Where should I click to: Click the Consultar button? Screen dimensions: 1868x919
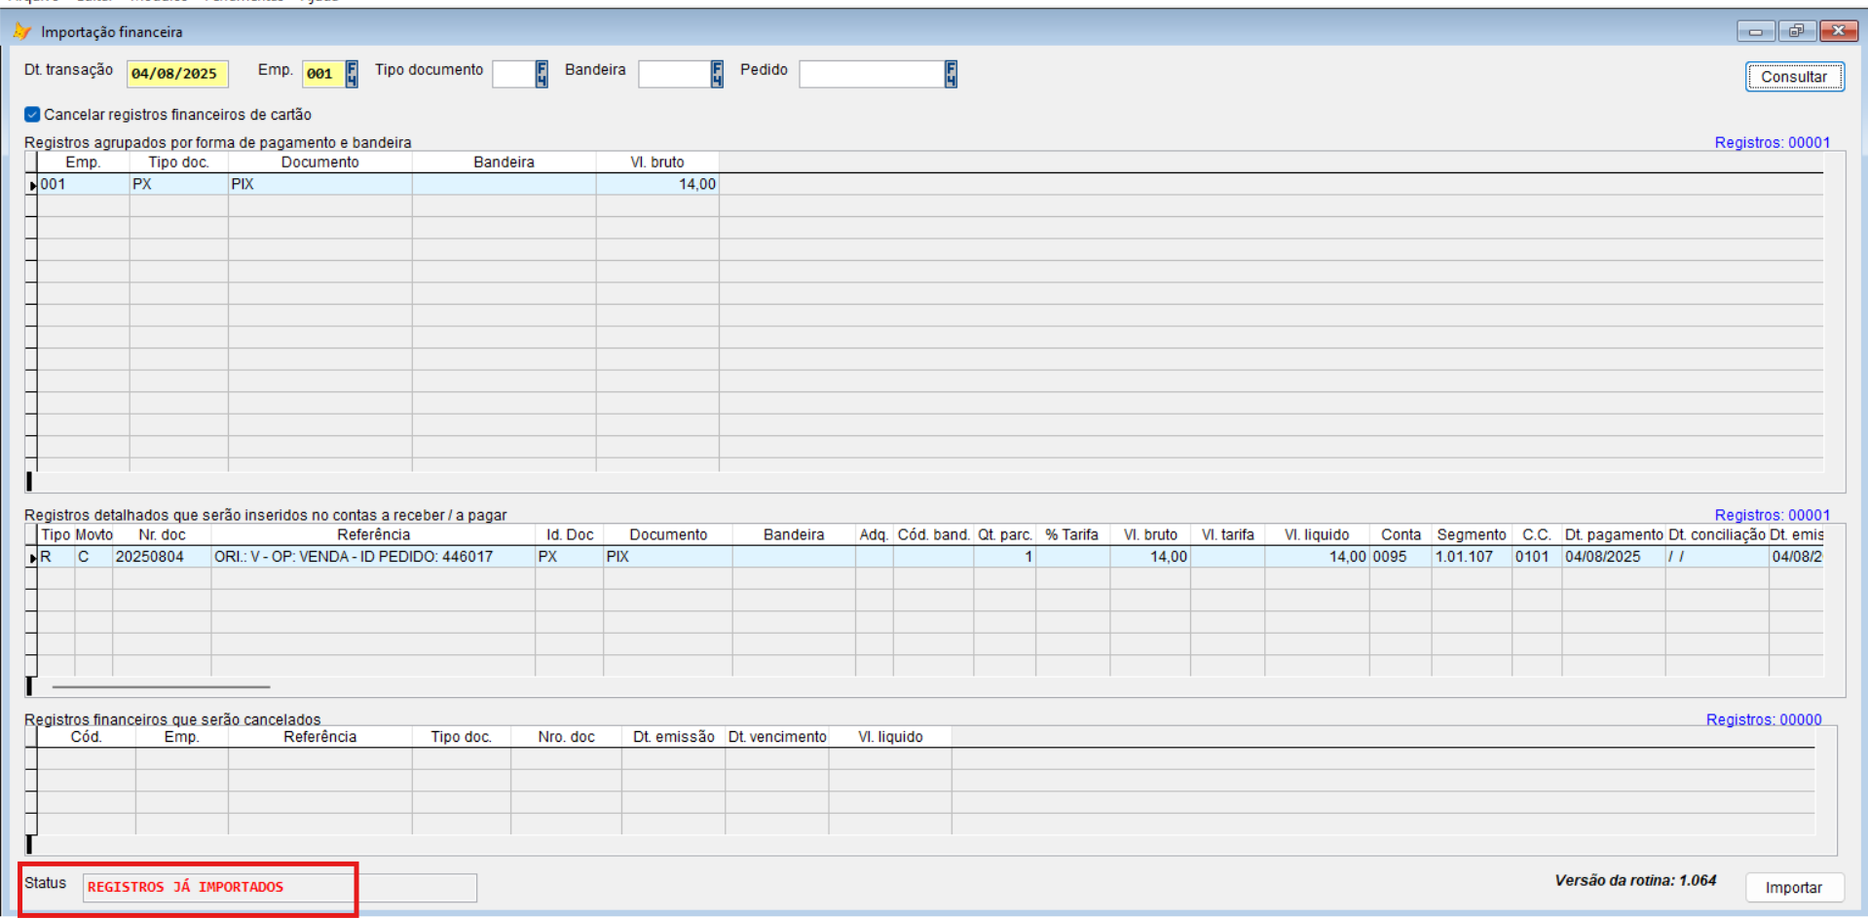pos(1793,77)
